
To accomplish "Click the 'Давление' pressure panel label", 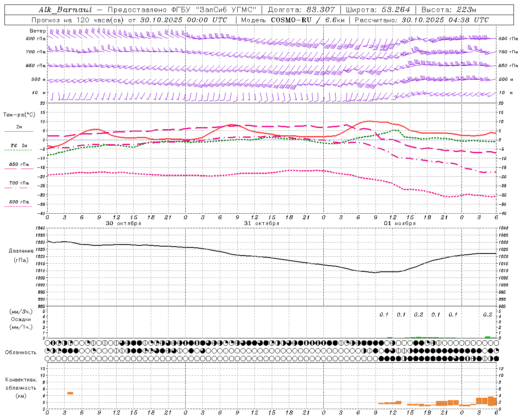I will [21, 251].
